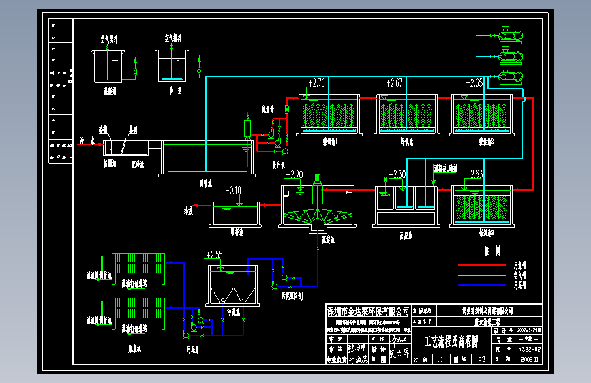Click the +2.30 reaction tank mixer symbol
Screen dimensions: 591x383
(385, 187)
